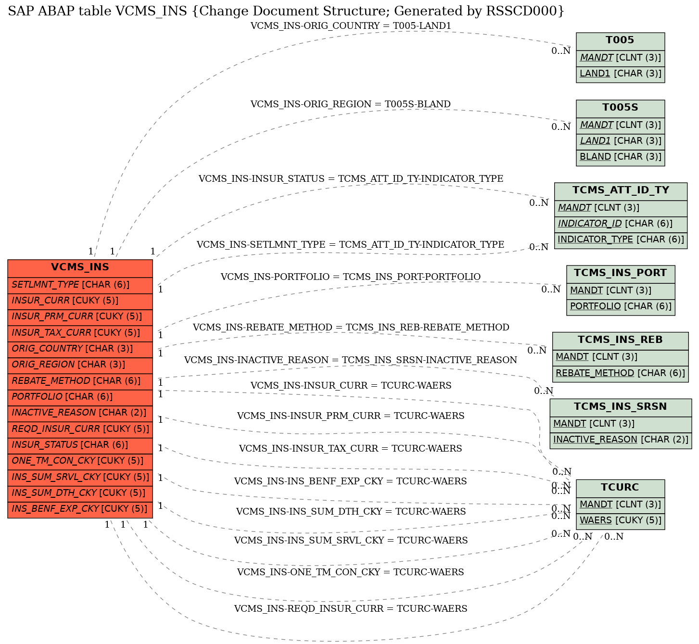Select PORTFOLIO field in VCMS_INS
The width and height of the screenshot is (699, 644).
80,398
